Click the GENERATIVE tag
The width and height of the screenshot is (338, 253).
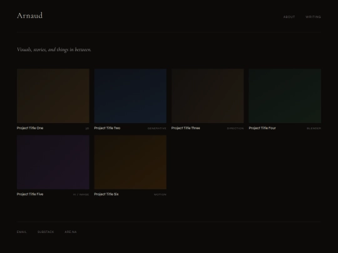click(x=157, y=129)
